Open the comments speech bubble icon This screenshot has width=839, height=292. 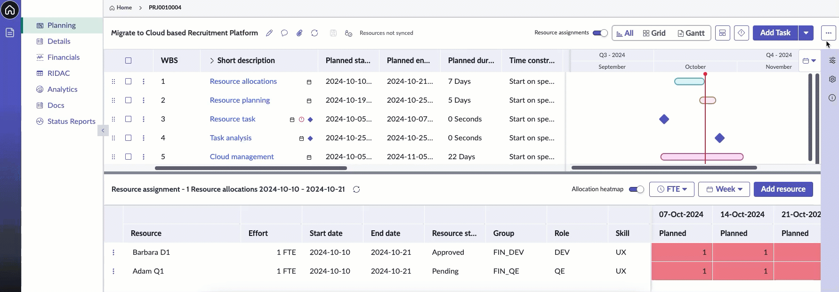pos(284,33)
